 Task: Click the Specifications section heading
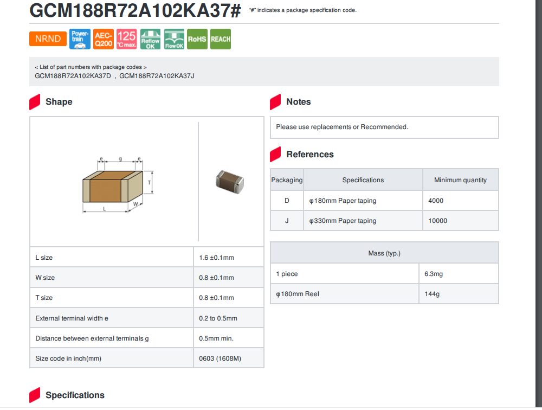tap(75, 395)
